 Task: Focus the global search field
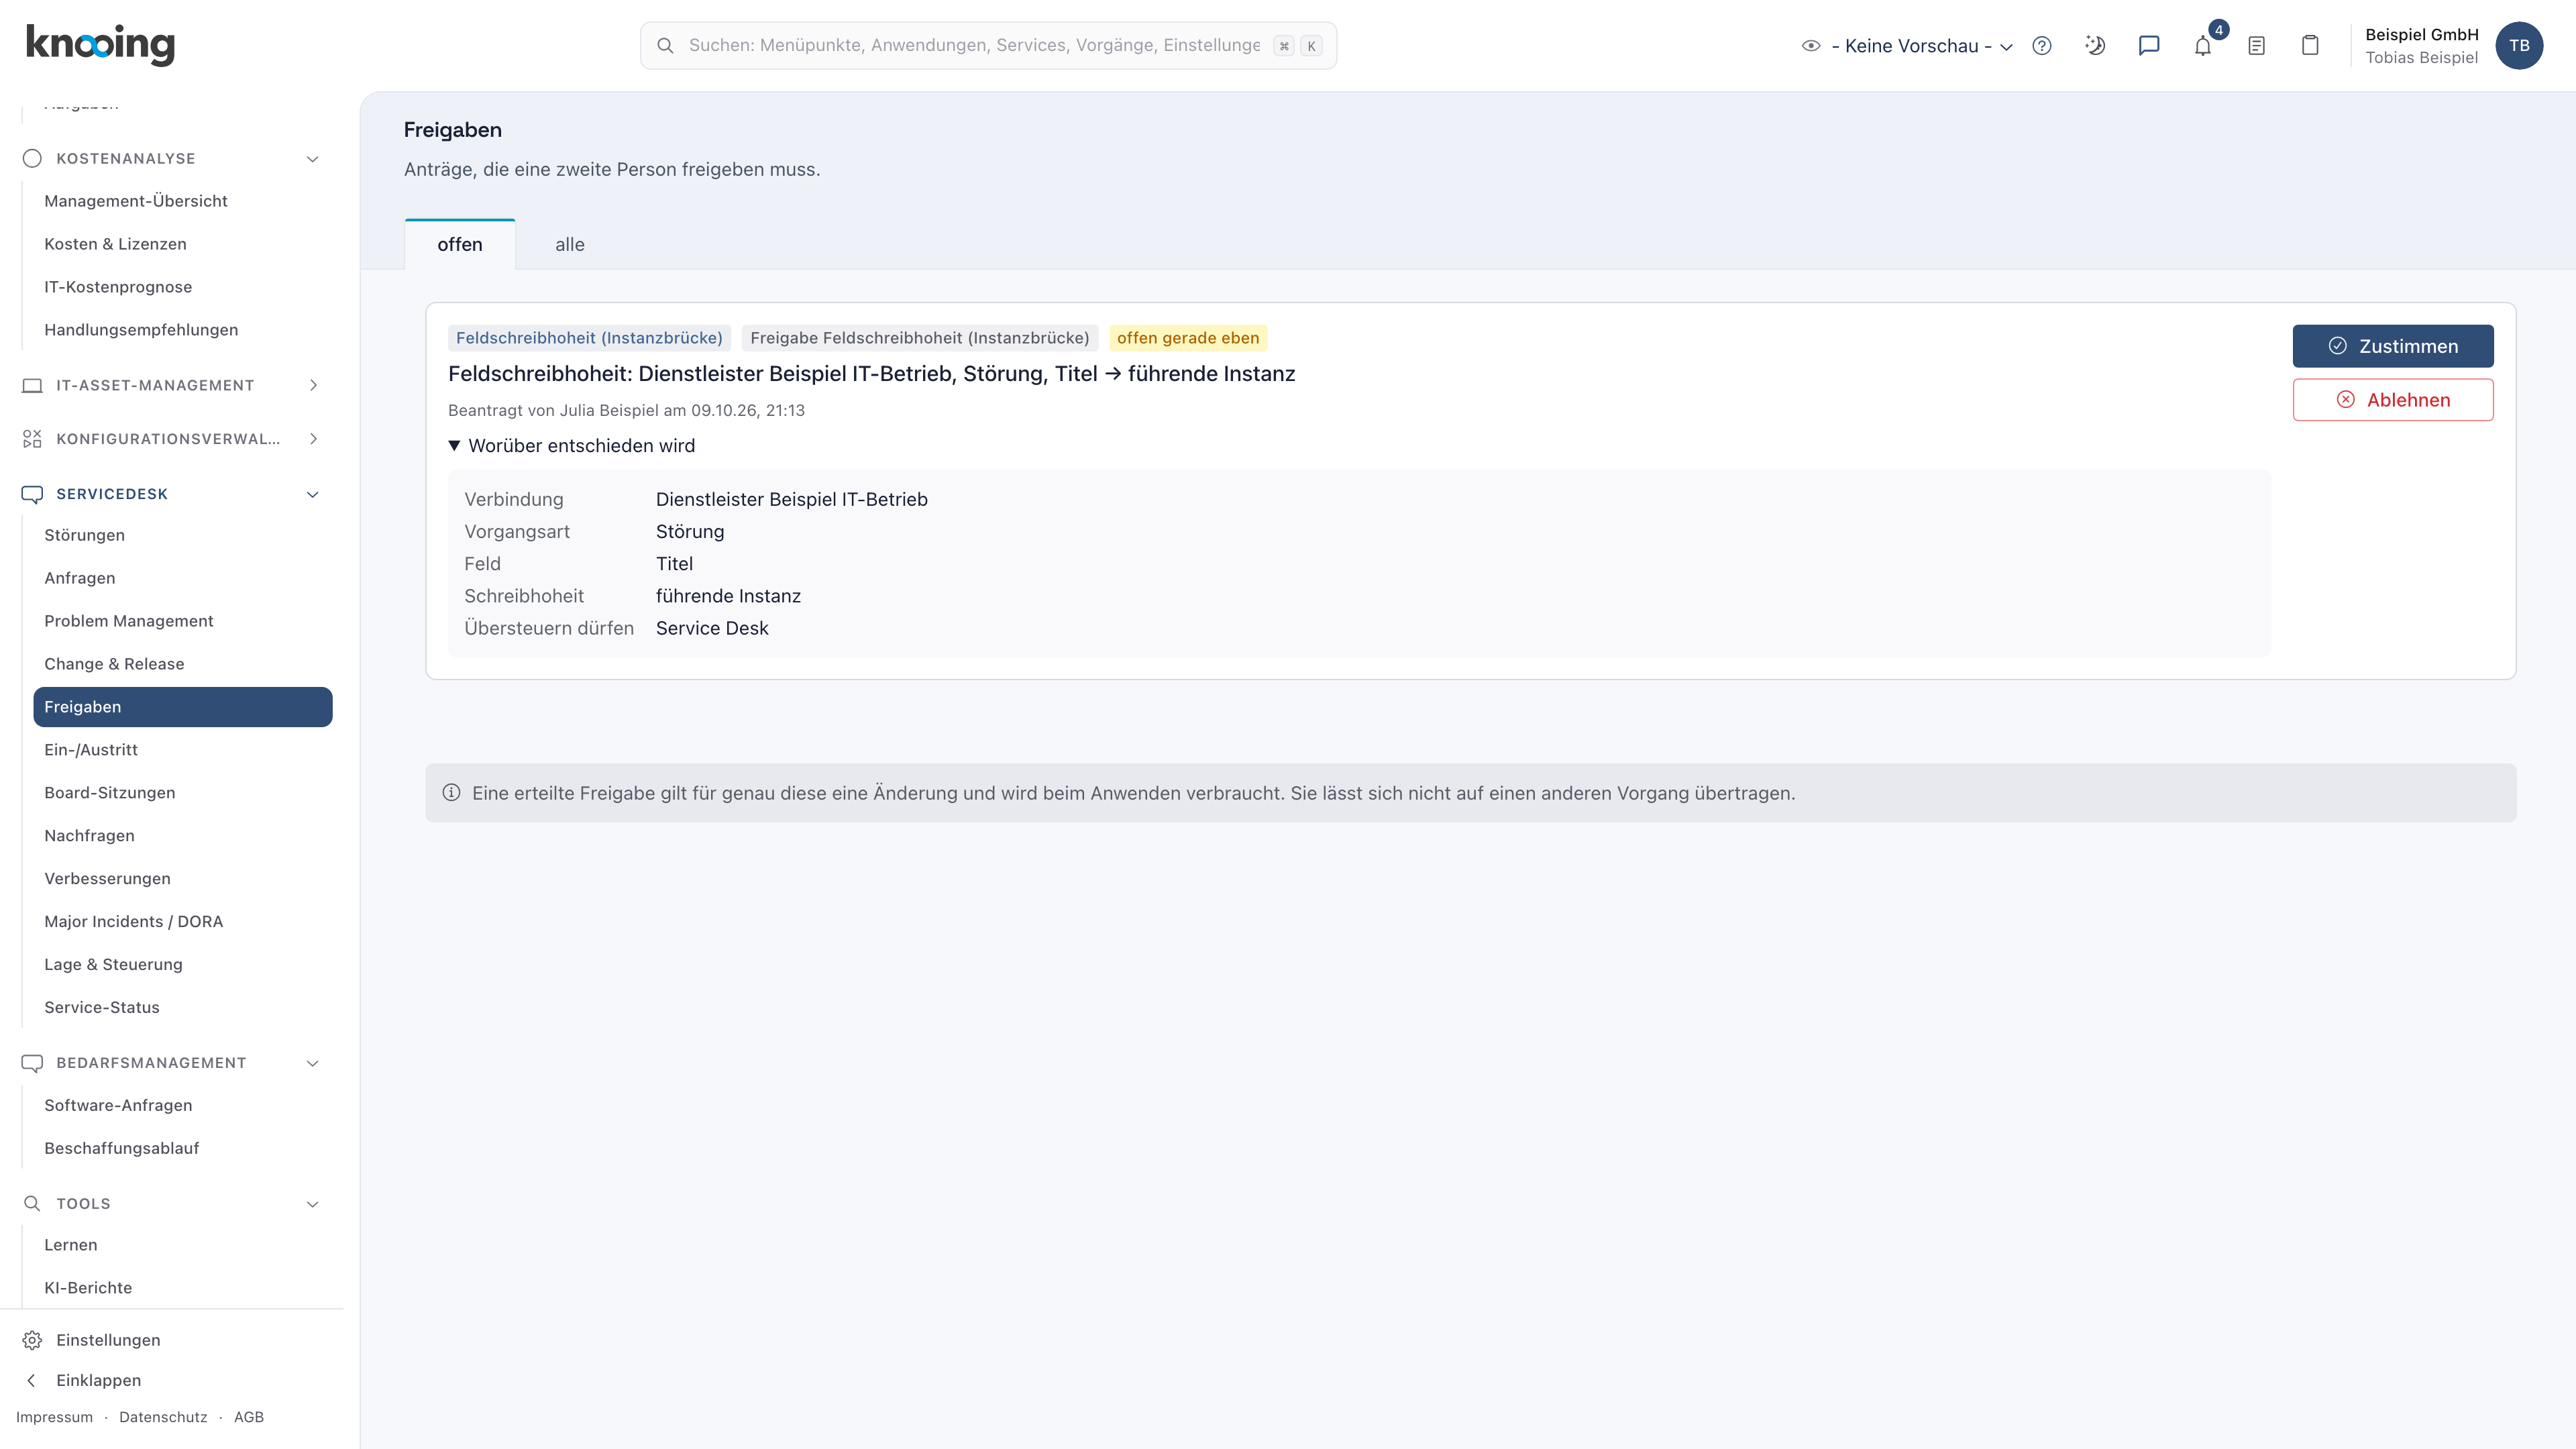click(x=988, y=46)
